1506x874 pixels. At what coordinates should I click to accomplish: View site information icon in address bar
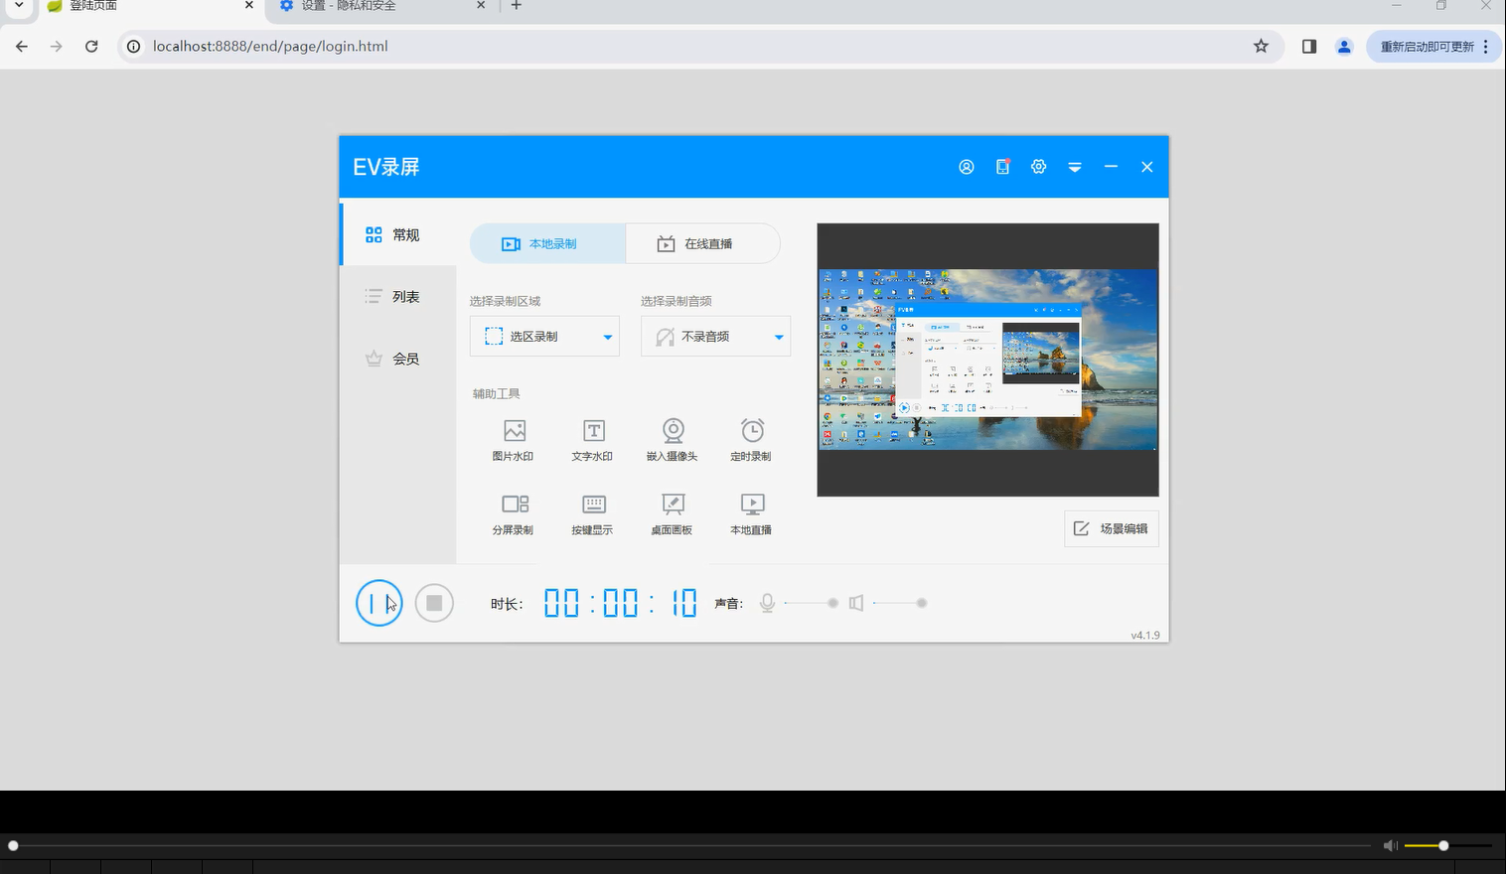pos(134,46)
